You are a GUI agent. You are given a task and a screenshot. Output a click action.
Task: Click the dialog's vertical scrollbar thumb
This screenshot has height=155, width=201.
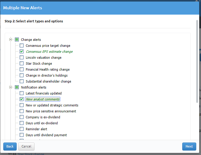point(197,61)
